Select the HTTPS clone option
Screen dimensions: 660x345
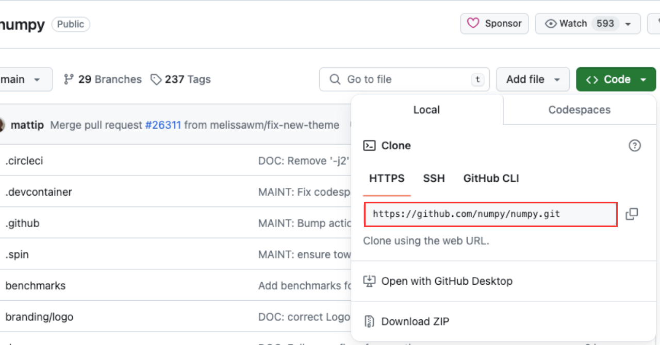click(387, 179)
